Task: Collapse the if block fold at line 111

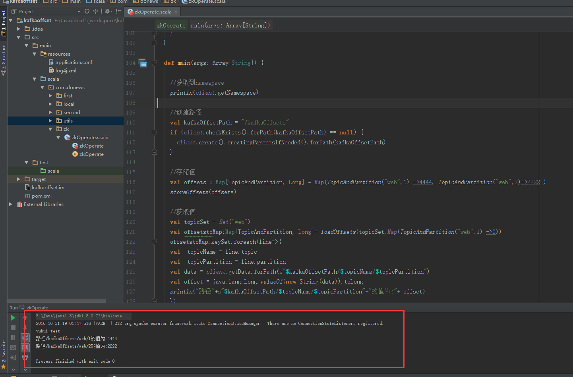Action: click(154, 132)
